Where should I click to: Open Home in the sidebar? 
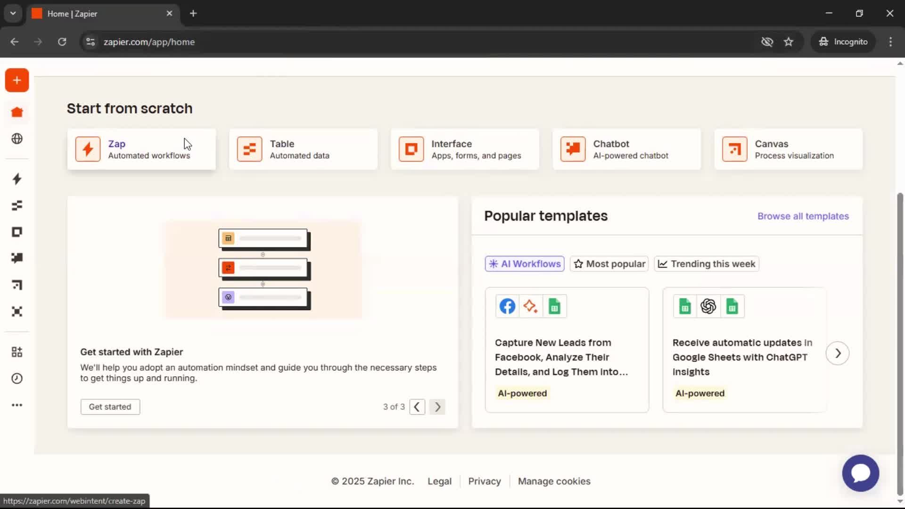17,112
